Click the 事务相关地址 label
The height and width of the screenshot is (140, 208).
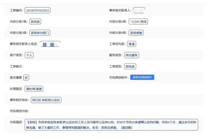click(20, 100)
